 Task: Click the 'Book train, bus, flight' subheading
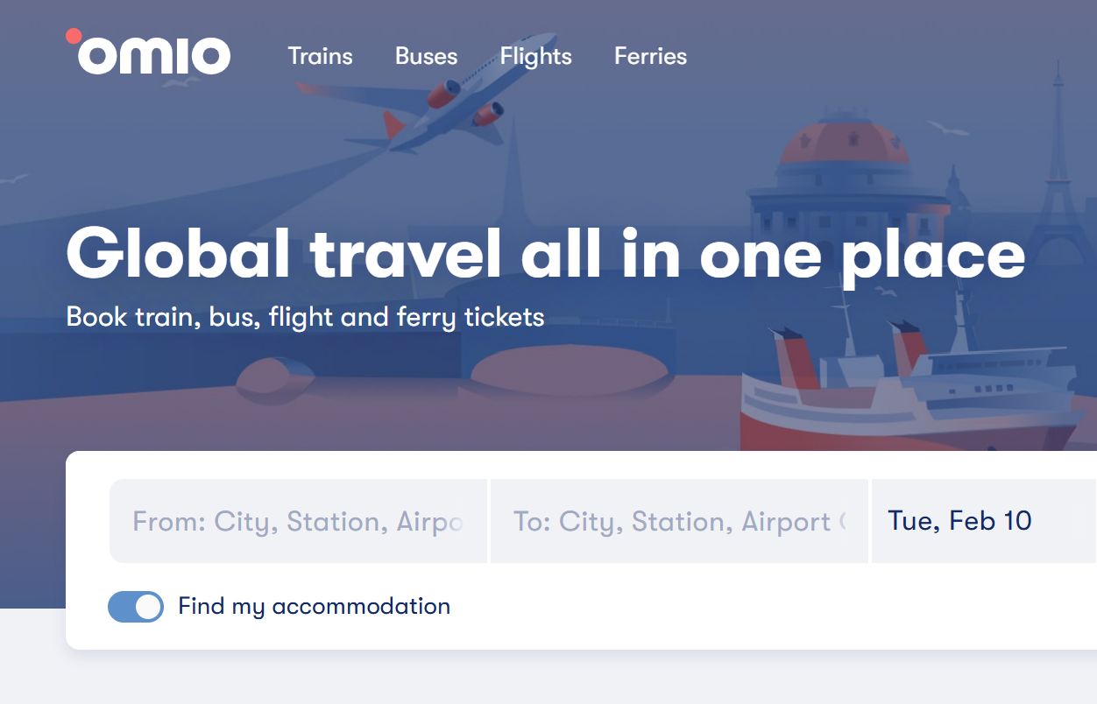point(305,316)
